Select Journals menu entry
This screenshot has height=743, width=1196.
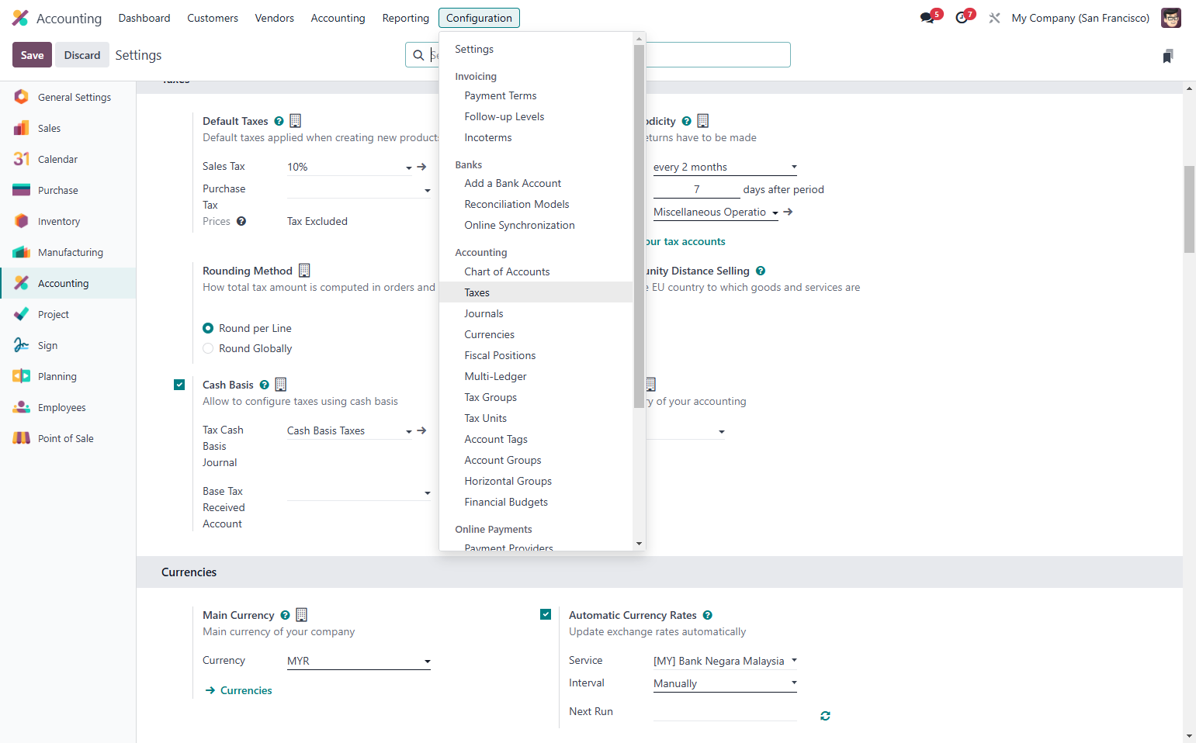(536, 313)
